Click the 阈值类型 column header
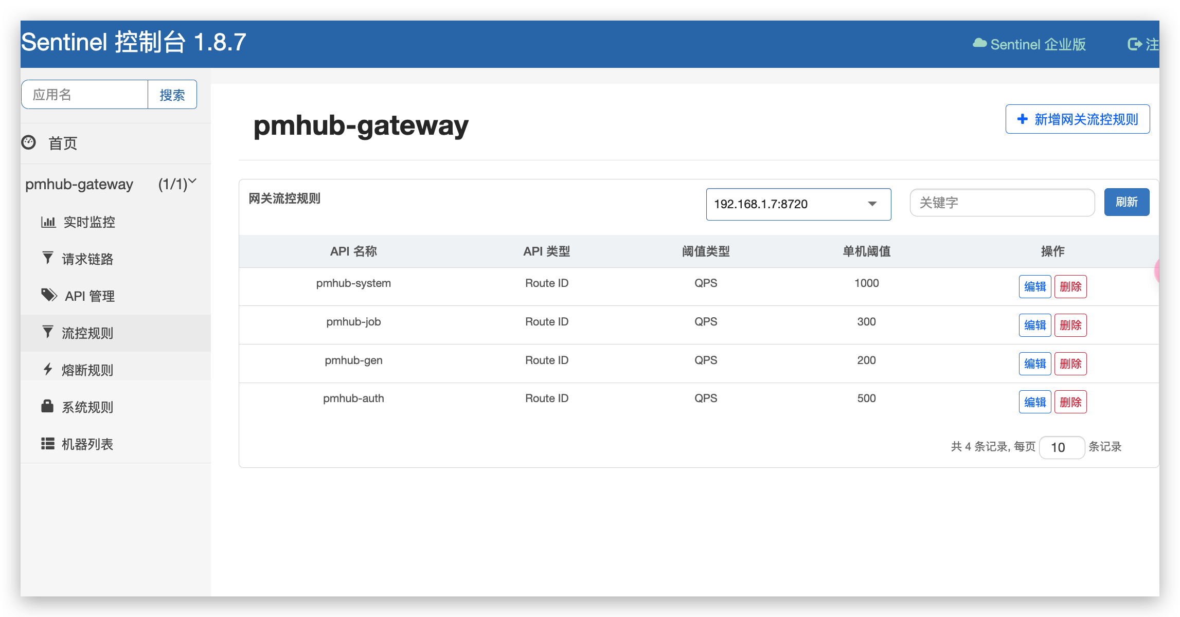Screen dimensions: 1180x617 point(706,251)
